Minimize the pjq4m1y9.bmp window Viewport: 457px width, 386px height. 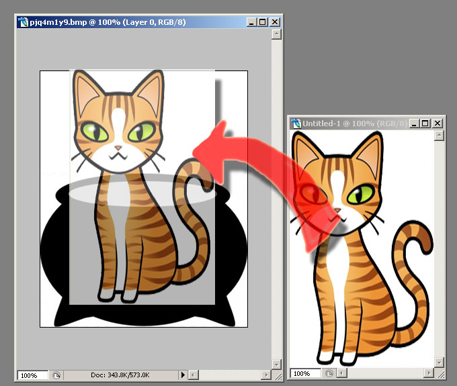(251, 22)
